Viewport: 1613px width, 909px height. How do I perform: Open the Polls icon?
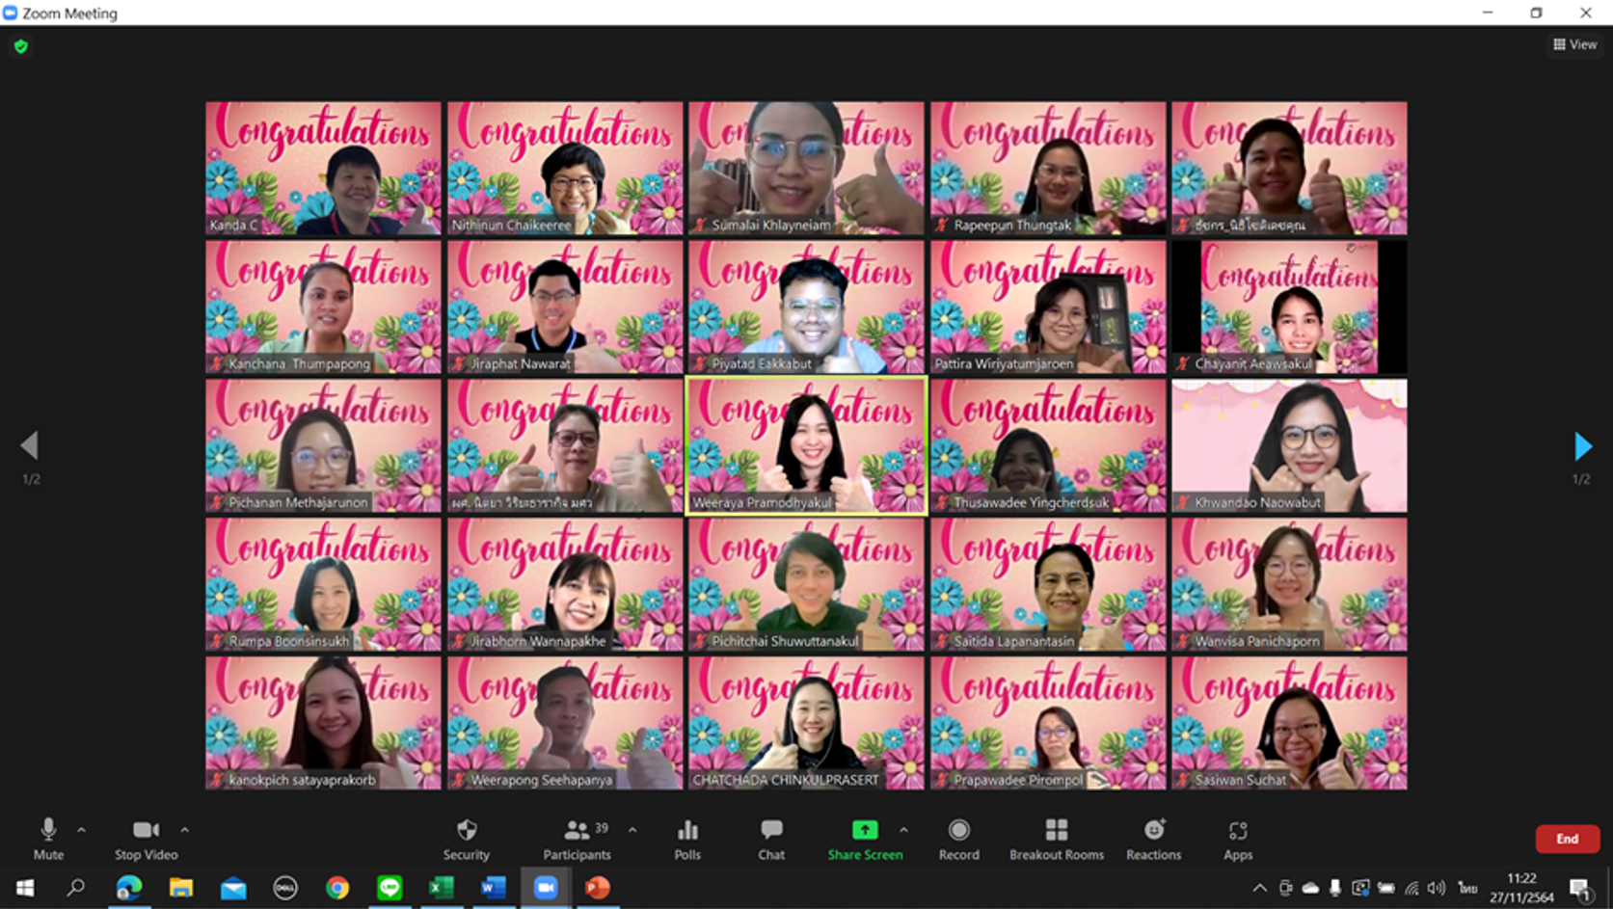click(x=687, y=838)
